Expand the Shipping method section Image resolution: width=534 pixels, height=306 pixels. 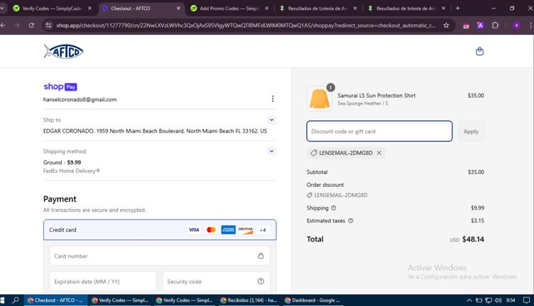(x=271, y=151)
